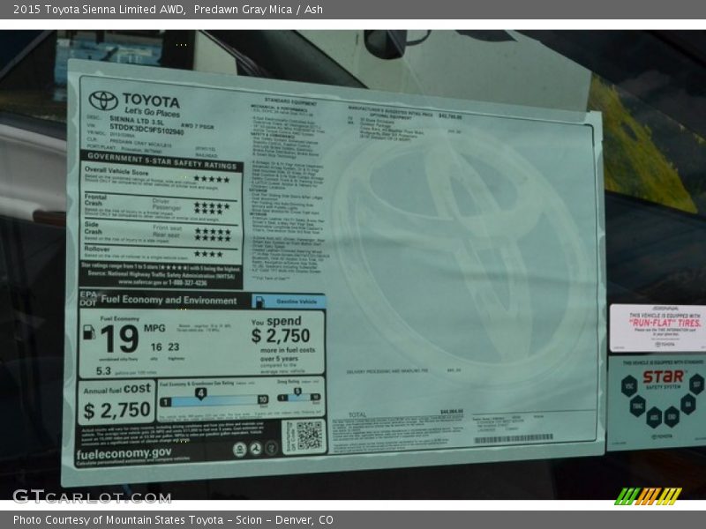
Task: Click the VIN '5TDDK3DC9FS102940'
Action: point(146,129)
